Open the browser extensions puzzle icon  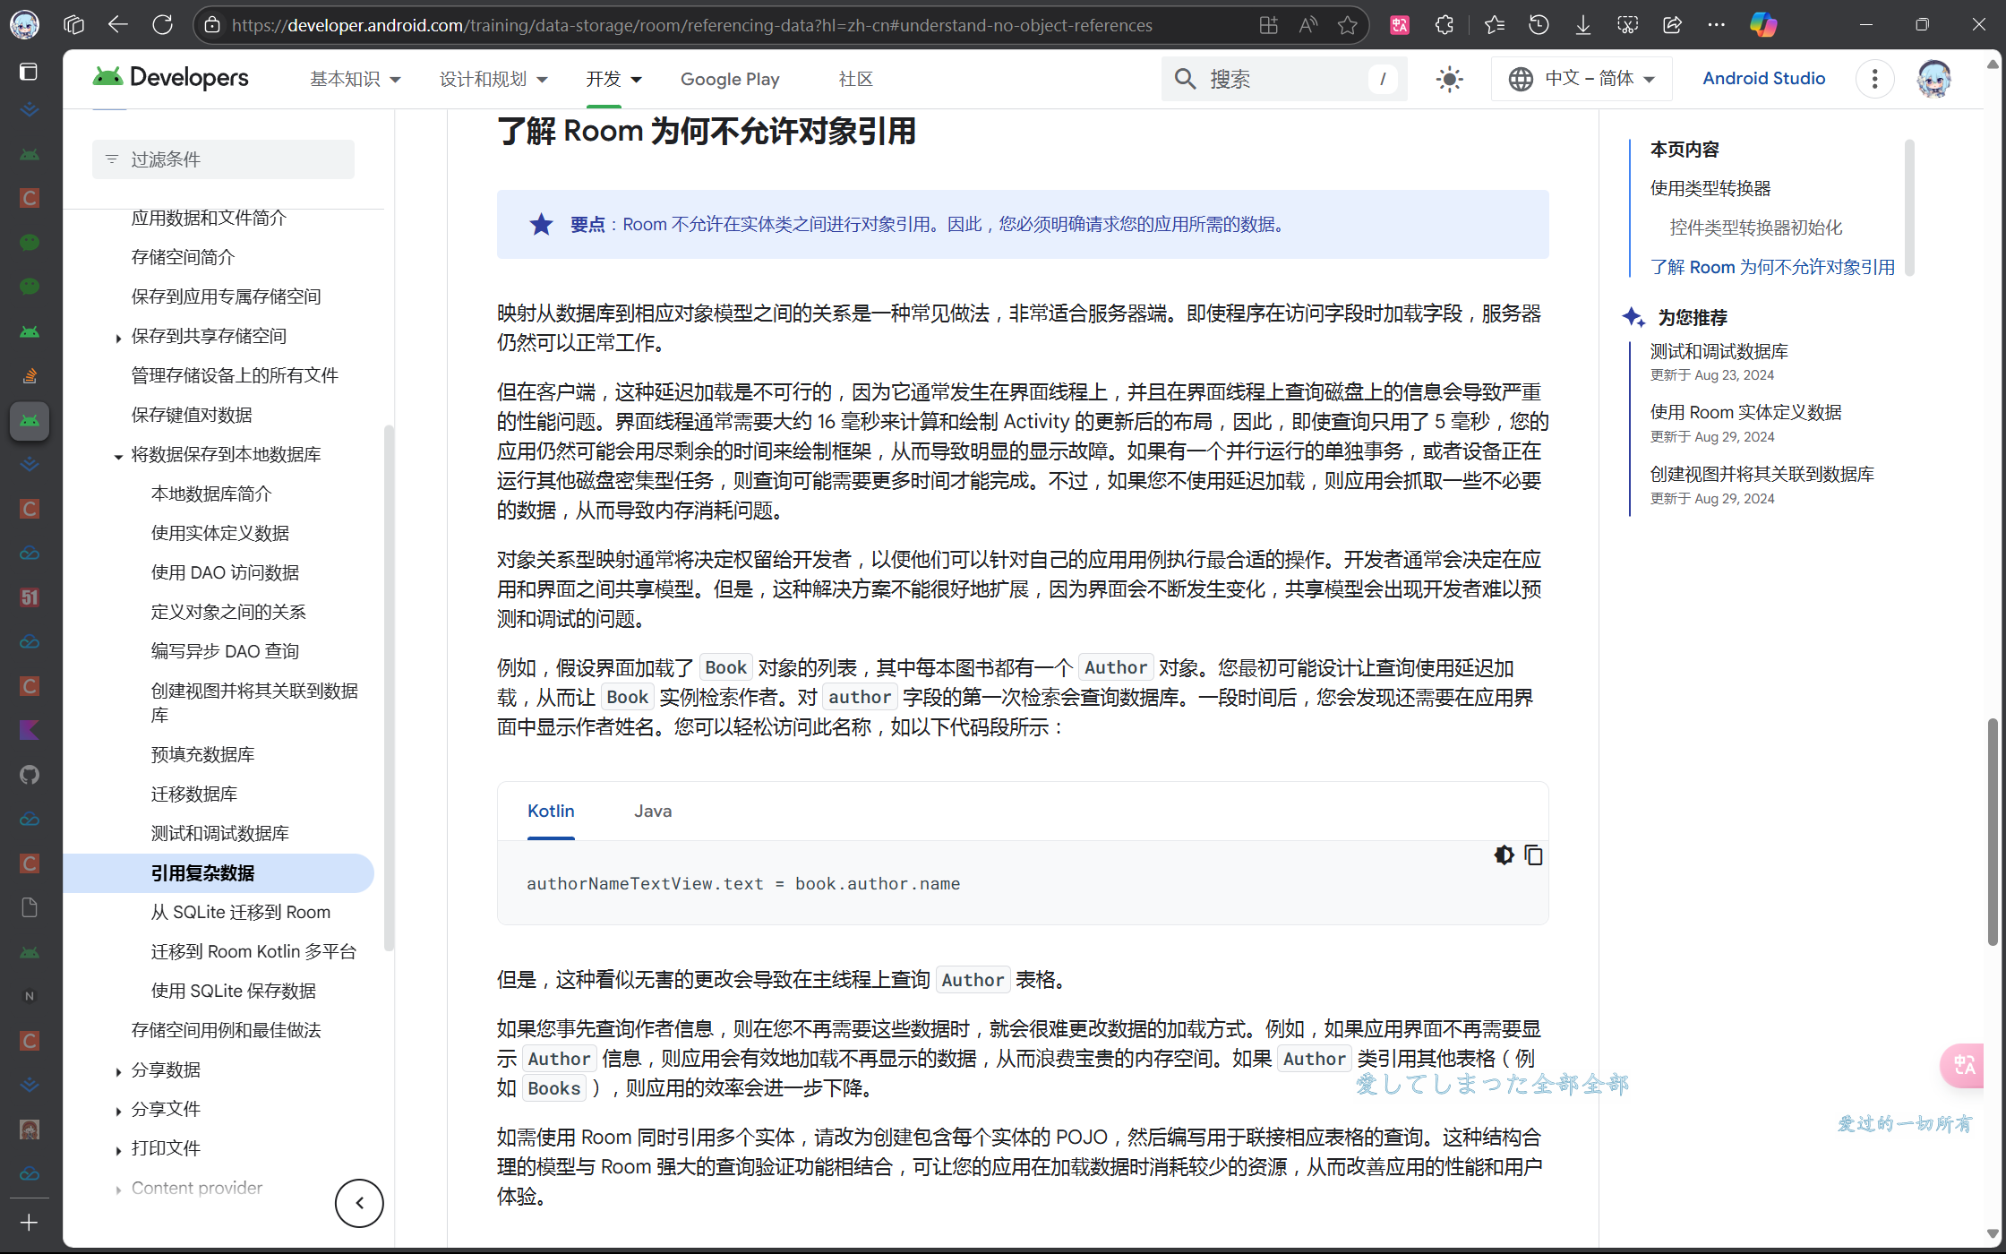point(1444,25)
